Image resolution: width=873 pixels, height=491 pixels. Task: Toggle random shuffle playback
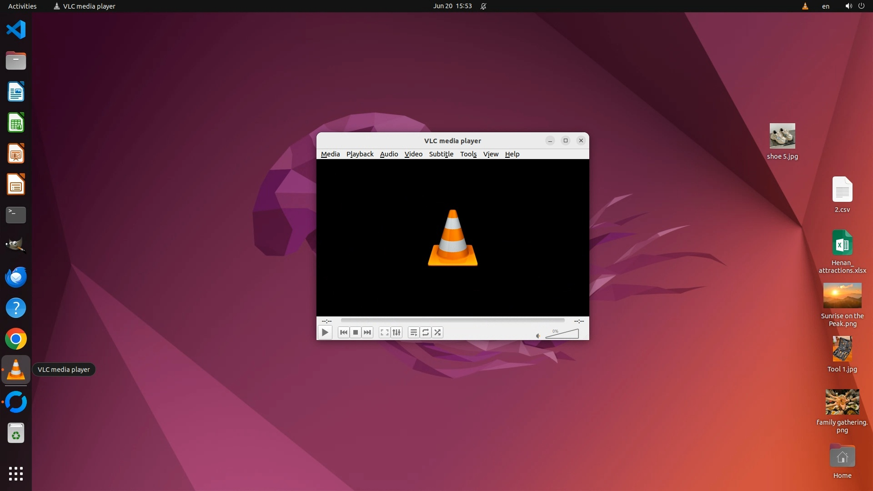[x=437, y=332]
